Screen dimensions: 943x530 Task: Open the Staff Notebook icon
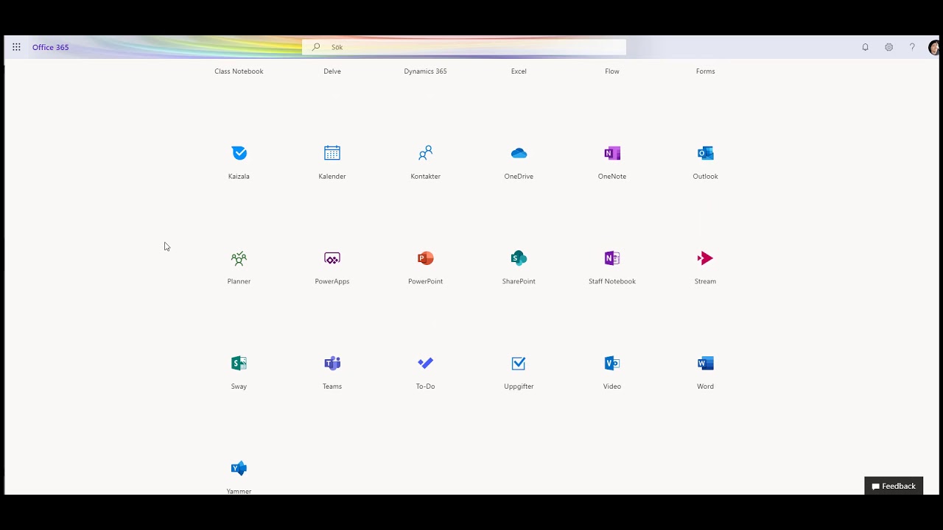(612, 258)
